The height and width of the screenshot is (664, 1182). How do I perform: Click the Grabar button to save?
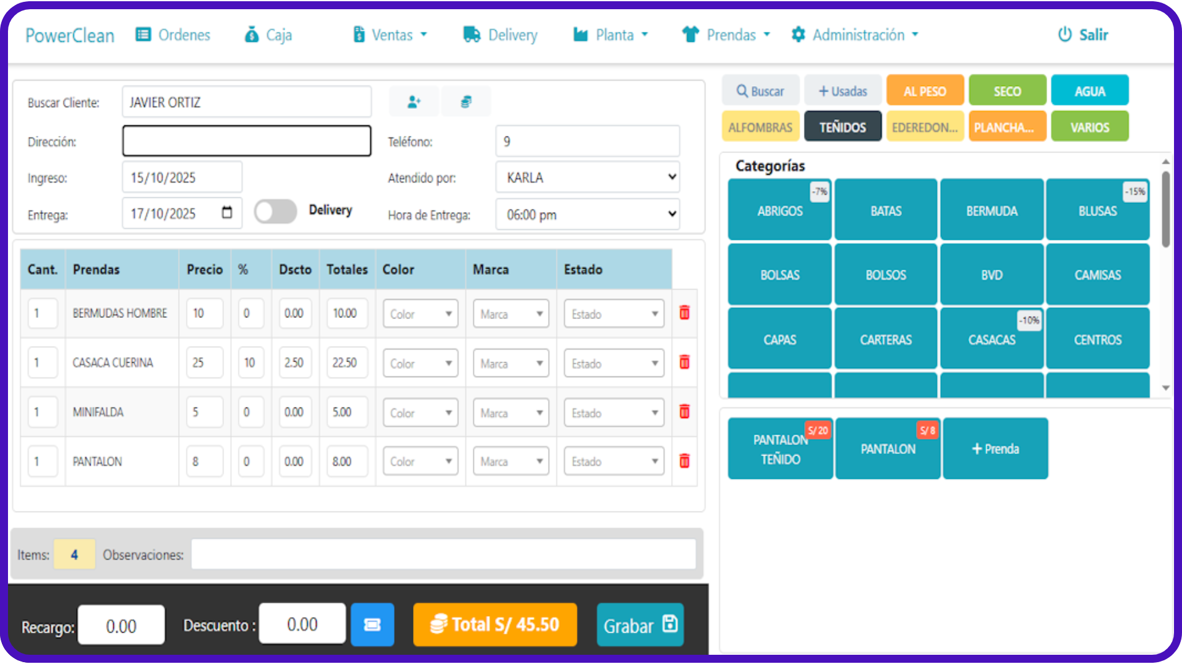(640, 625)
